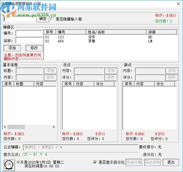Image resolution: width=183 pixels, height=172 pixels.
Task: Click the 评分 column header in 优点 list
Action: click(x=104, y=84)
